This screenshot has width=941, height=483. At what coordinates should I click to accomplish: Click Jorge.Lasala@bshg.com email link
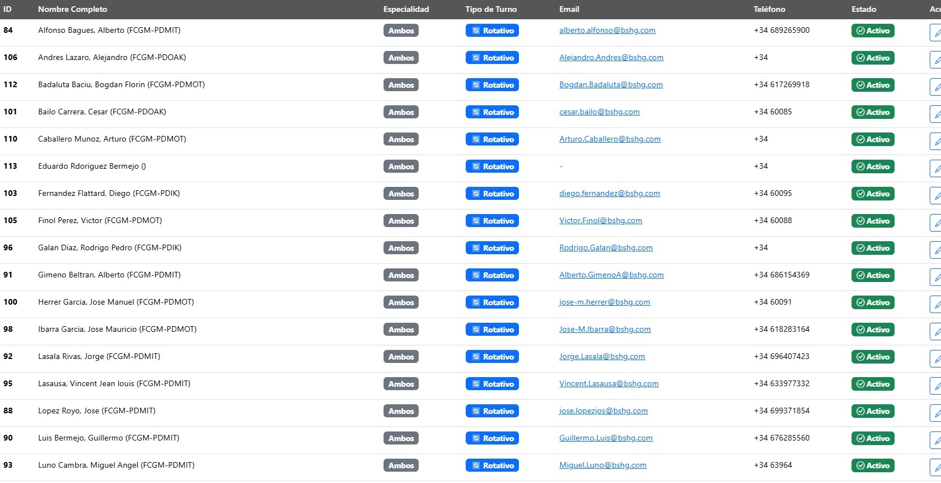pos(602,357)
